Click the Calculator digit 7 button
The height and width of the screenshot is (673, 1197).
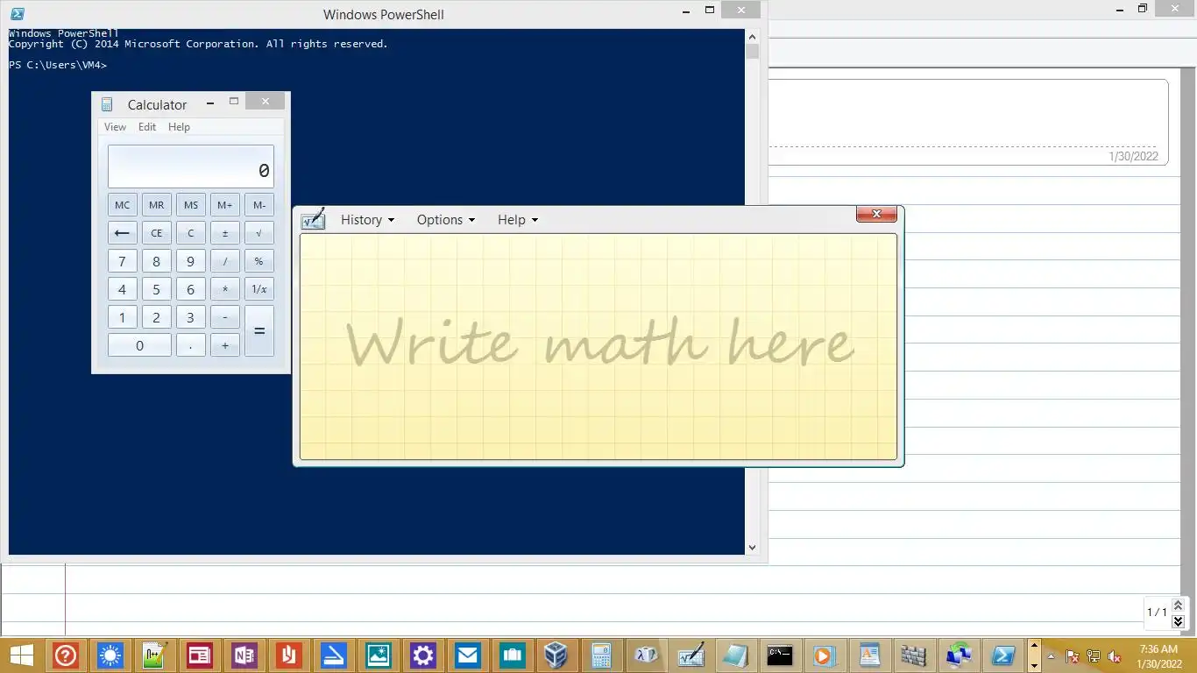click(x=122, y=261)
